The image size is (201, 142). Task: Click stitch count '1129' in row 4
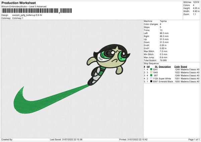[x=155, y=79]
